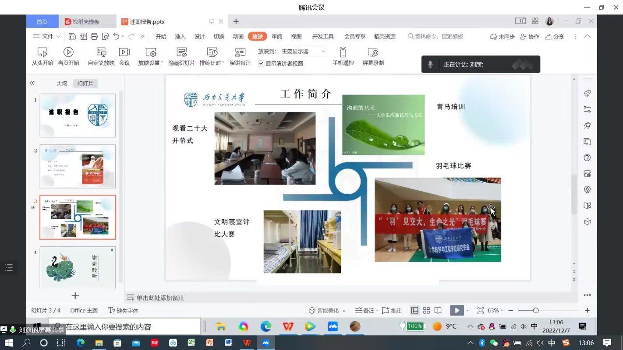
Task: Click the 分享 share button
Action: [555, 36]
